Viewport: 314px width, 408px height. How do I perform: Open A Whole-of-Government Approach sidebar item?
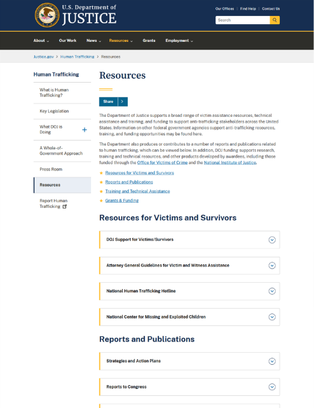click(62, 151)
